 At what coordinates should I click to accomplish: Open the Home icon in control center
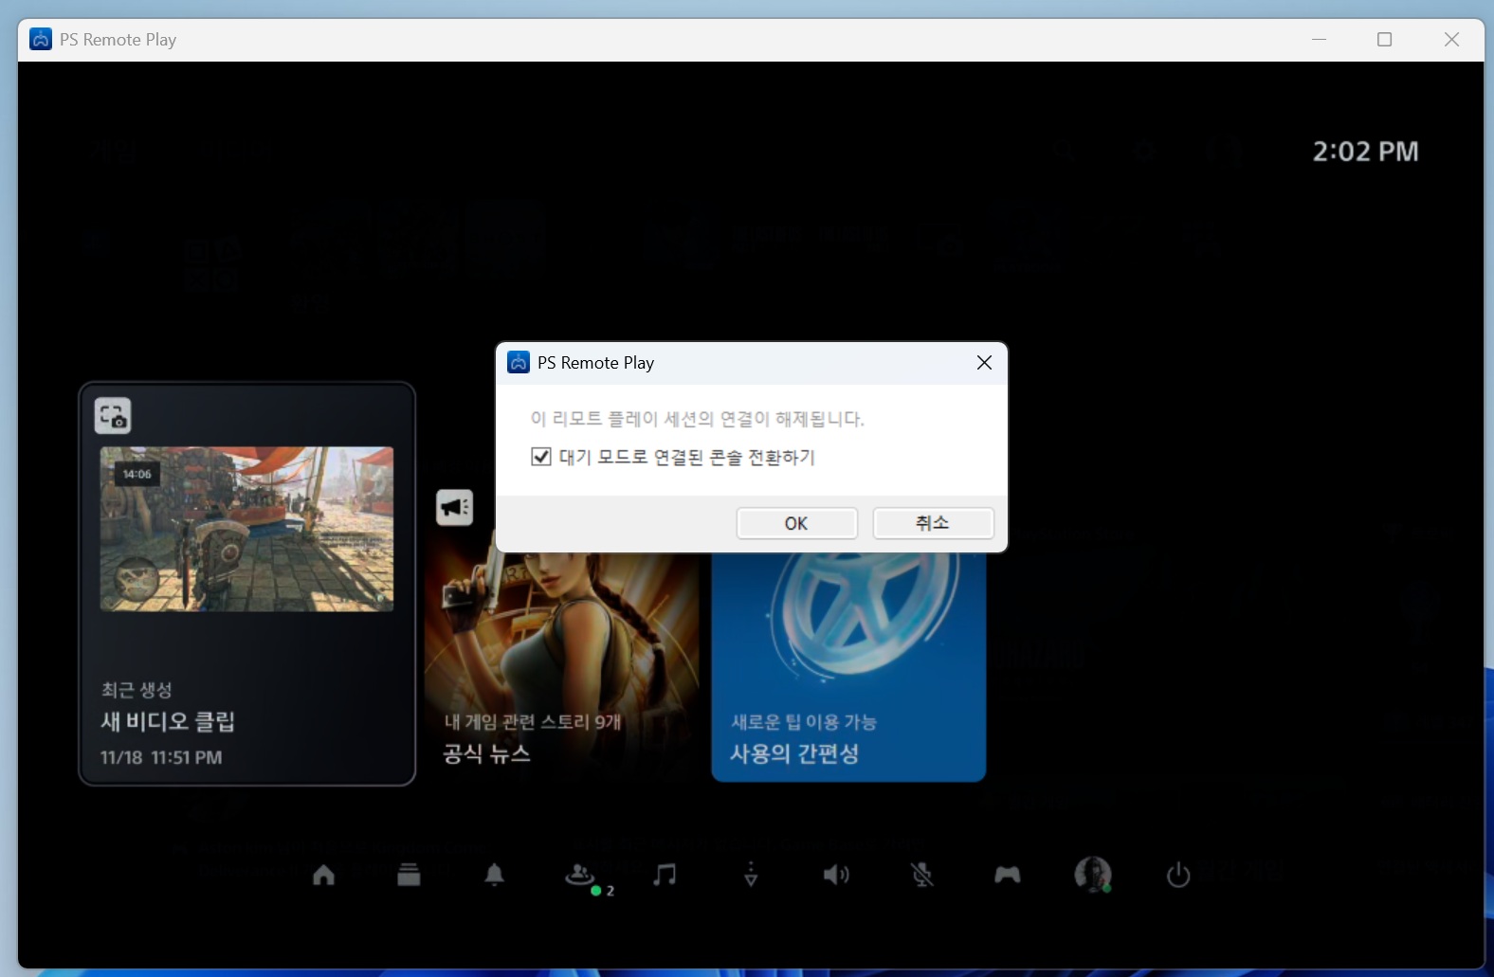pyautogui.click(x=324, y=875)
